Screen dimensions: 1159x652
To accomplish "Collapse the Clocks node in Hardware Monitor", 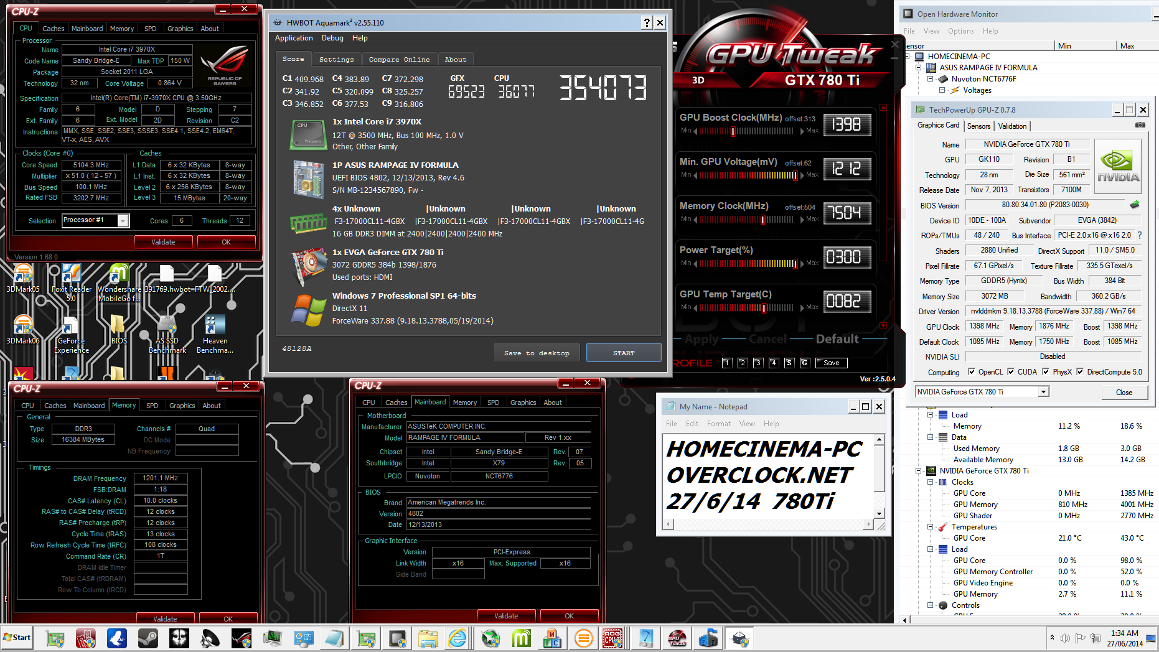I will coord(931,482).
